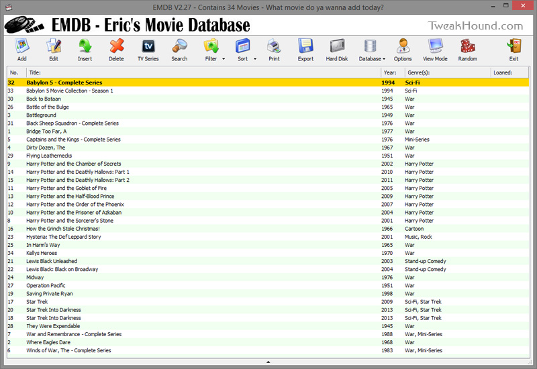Select Harry Potter Prisoner of Azkaban
The width and height of the screenshot is (537, 369).
click(x=268, y=213)
